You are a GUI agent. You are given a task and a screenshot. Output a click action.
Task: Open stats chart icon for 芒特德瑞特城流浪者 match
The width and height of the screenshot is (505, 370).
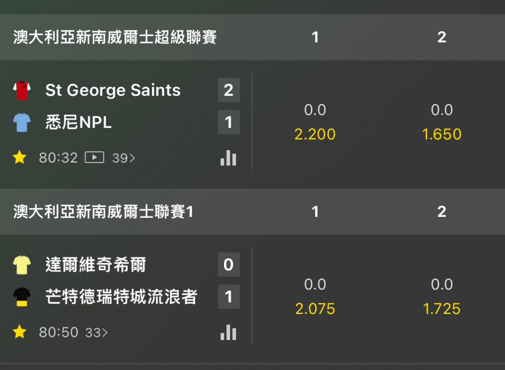(x=228, y=332)
